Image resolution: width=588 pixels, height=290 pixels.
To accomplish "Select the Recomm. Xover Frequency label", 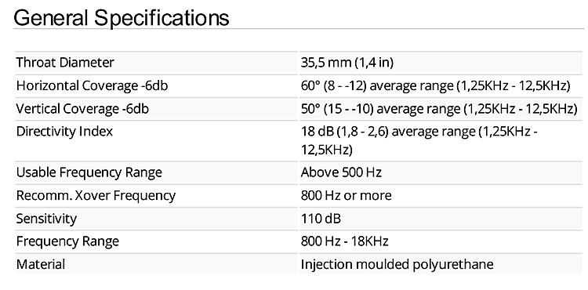I will point(96,195).
